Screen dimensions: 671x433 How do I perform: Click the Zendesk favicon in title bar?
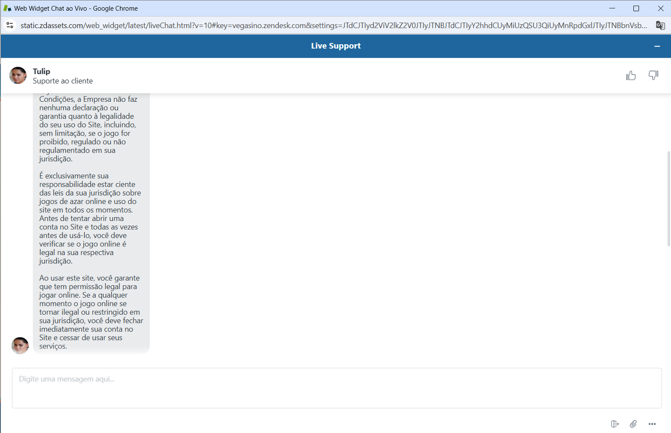click(x=7, y=8)
